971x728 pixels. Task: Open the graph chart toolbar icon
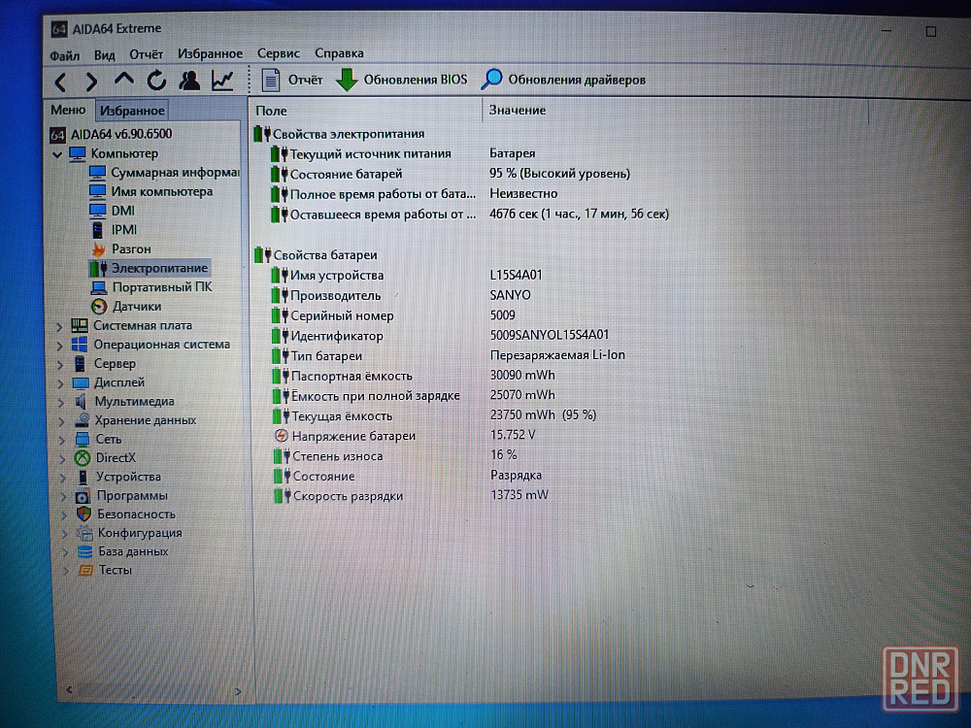pos(222,80)
